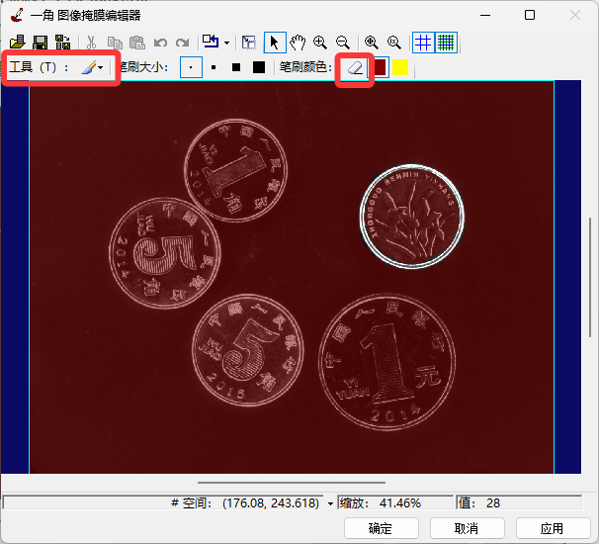Click the 工具 (T) label

pyautogui.click(x=39, y=67)
